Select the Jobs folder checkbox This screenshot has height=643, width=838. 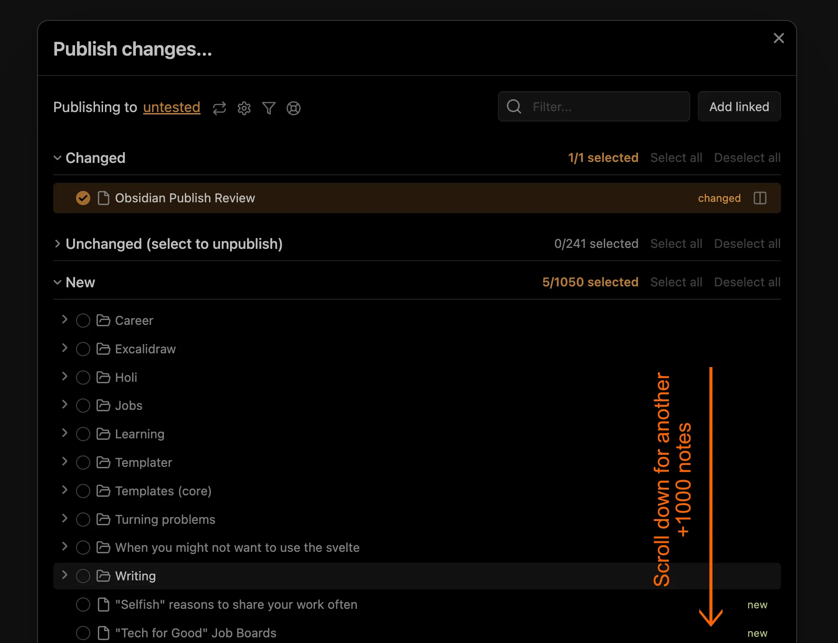tap(83, 406)
